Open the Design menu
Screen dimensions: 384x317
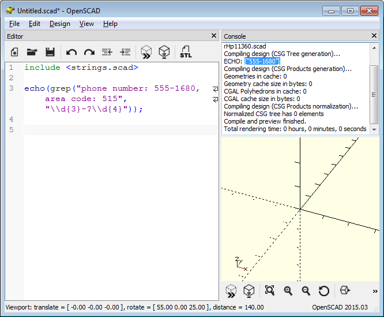pos(60,24)
